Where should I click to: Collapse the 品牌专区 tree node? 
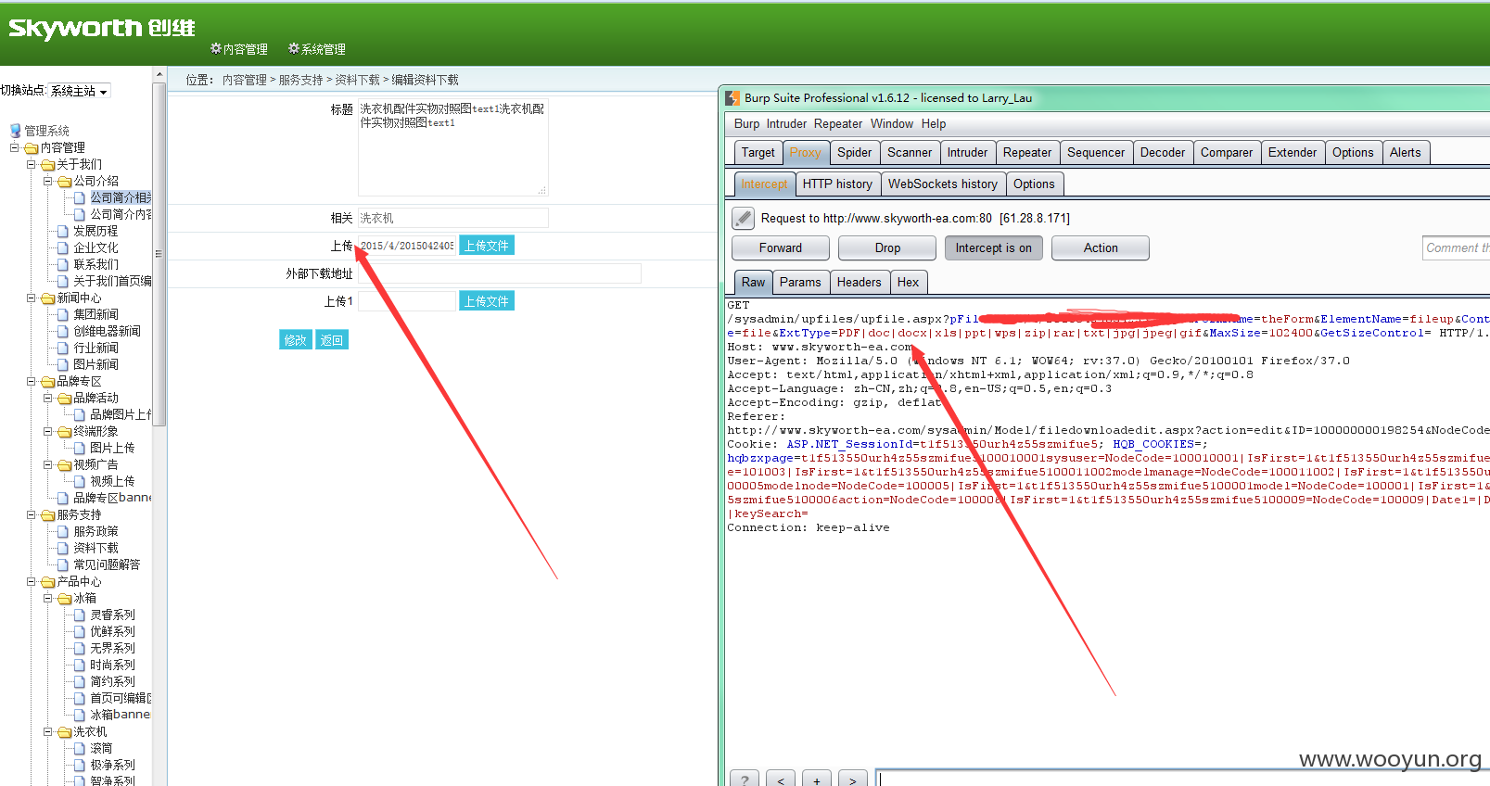[x=31, y=381]
